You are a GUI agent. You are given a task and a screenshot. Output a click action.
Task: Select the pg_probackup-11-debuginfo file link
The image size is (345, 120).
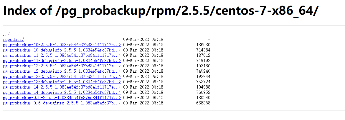pos(62,61)
